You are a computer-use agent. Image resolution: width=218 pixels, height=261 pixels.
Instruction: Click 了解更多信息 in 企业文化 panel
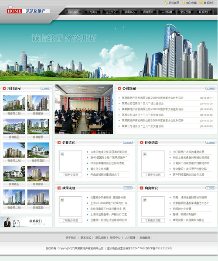coord(70,175)
